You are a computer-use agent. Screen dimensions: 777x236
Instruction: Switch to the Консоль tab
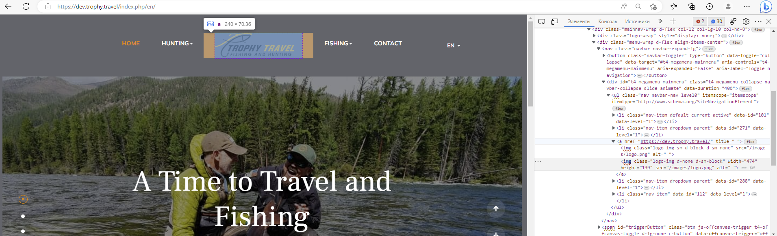point(608,21)
